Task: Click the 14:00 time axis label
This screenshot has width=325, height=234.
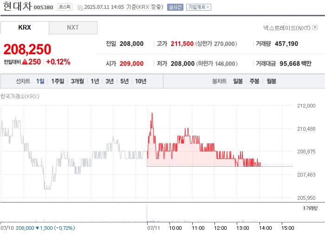Action: (265, 228)
